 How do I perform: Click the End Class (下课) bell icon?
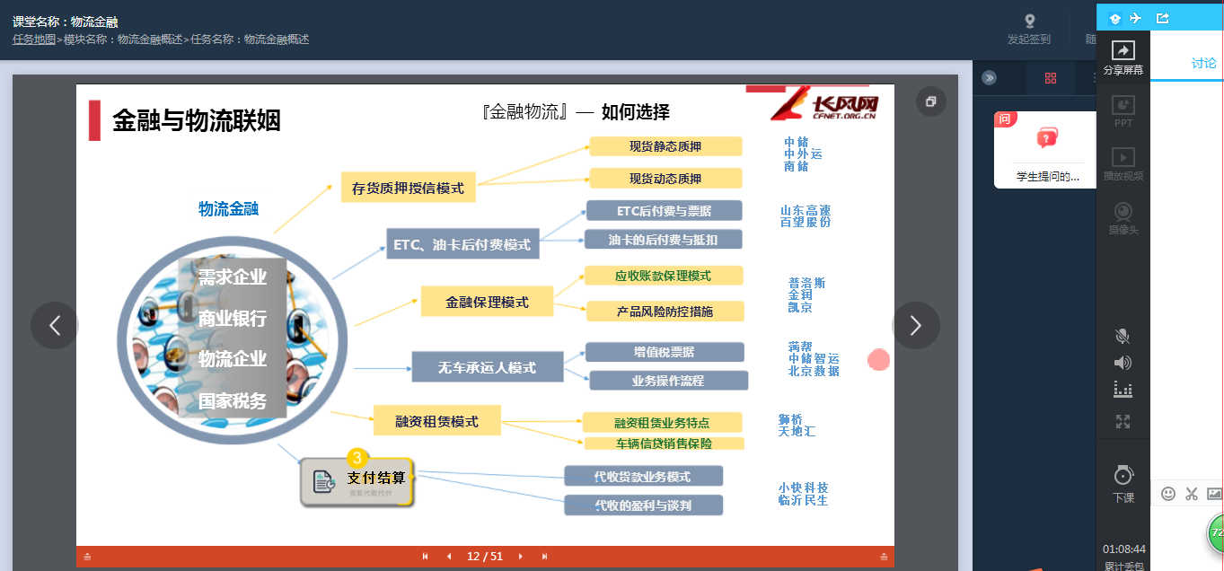click(x=1123, y=476)
